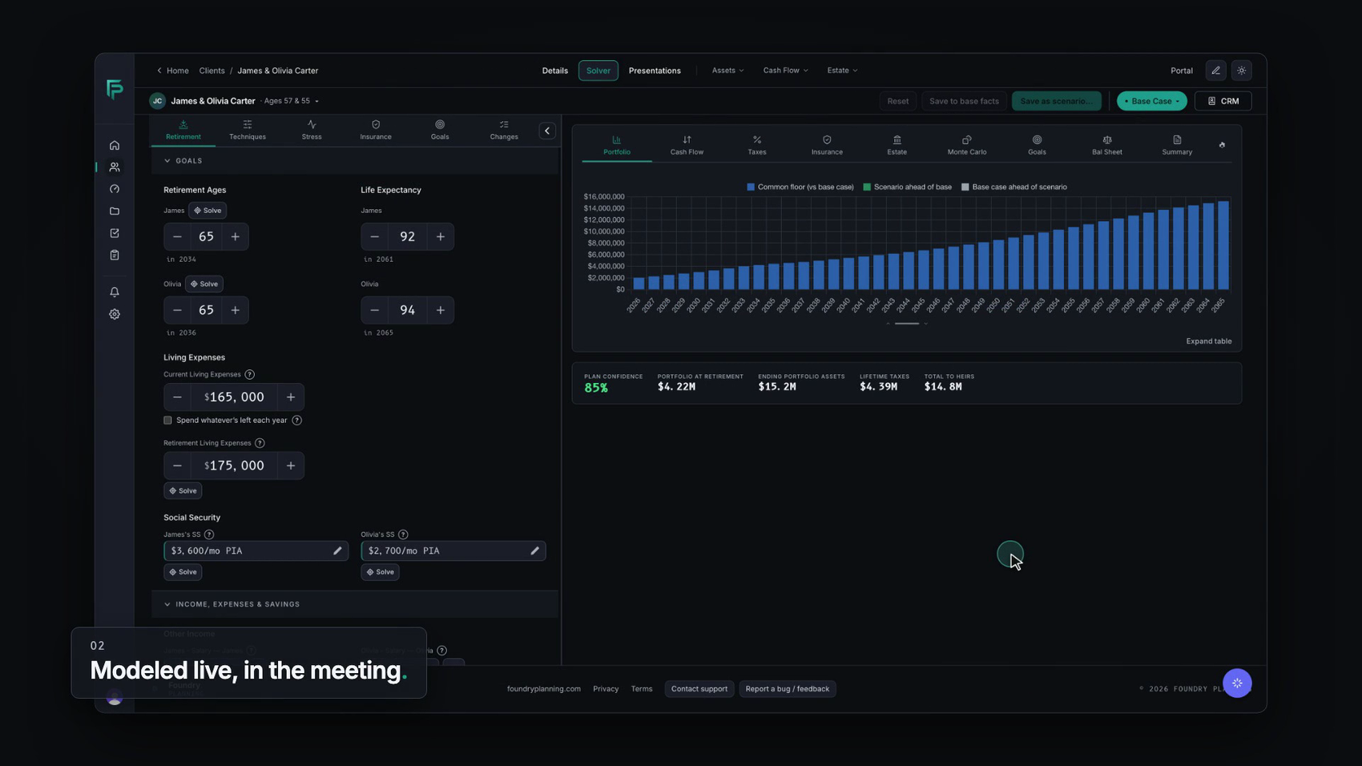Increase James's retirement age with plus
This screenshot has width=1362, height=766.
235,236
